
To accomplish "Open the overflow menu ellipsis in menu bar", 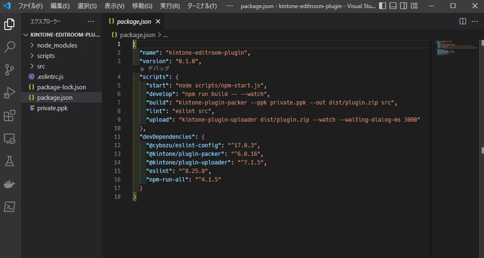I will 229,6.
